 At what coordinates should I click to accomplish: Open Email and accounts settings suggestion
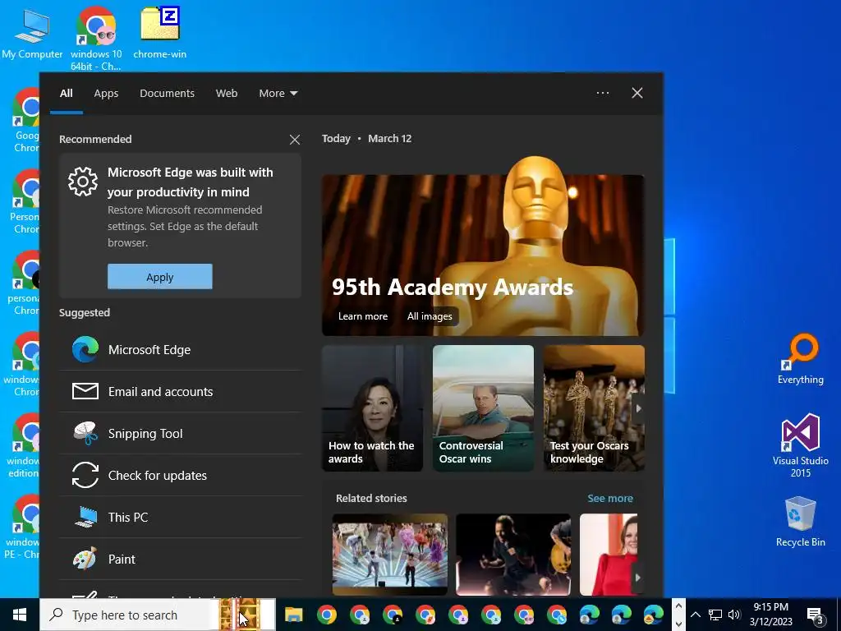click(180, 392)
